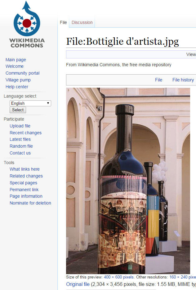Visit the Village pump

pos(18,80)
